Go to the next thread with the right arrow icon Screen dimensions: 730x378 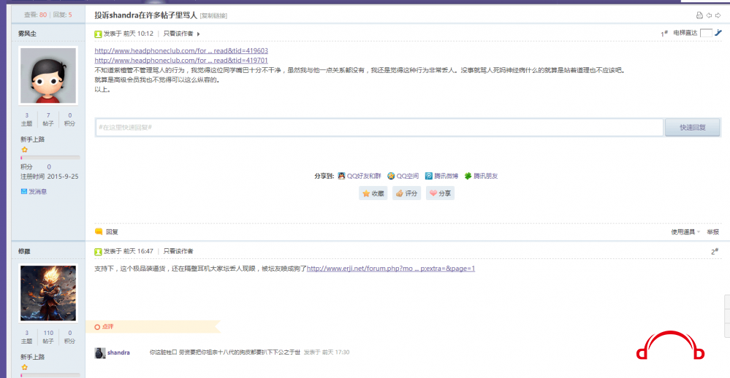[718, 15]
